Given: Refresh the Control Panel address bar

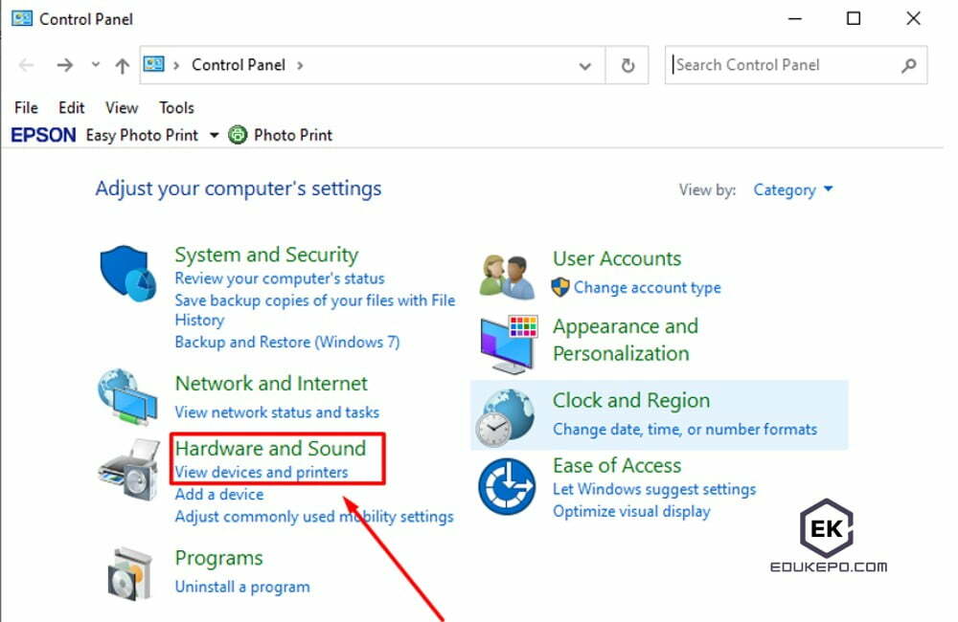Looking at the screenshot, I should [627, 65].
